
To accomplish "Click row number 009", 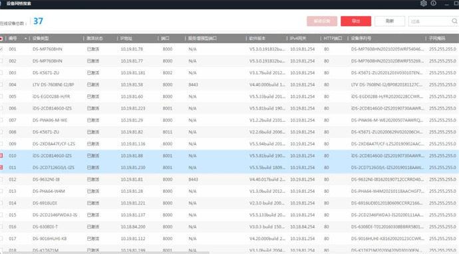I will click(x=12, y=144).
